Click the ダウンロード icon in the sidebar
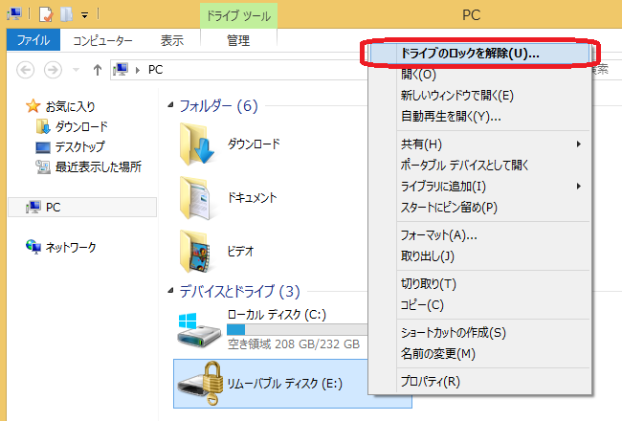 (x=43, y=126)
